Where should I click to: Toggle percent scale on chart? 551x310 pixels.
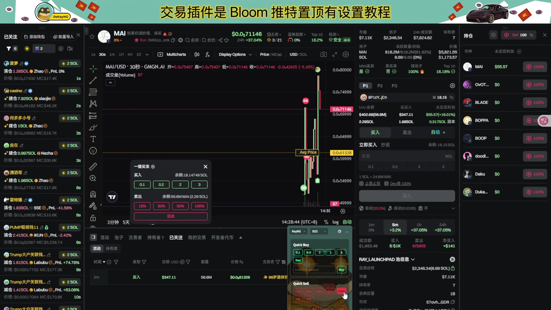tap(326, 222)
